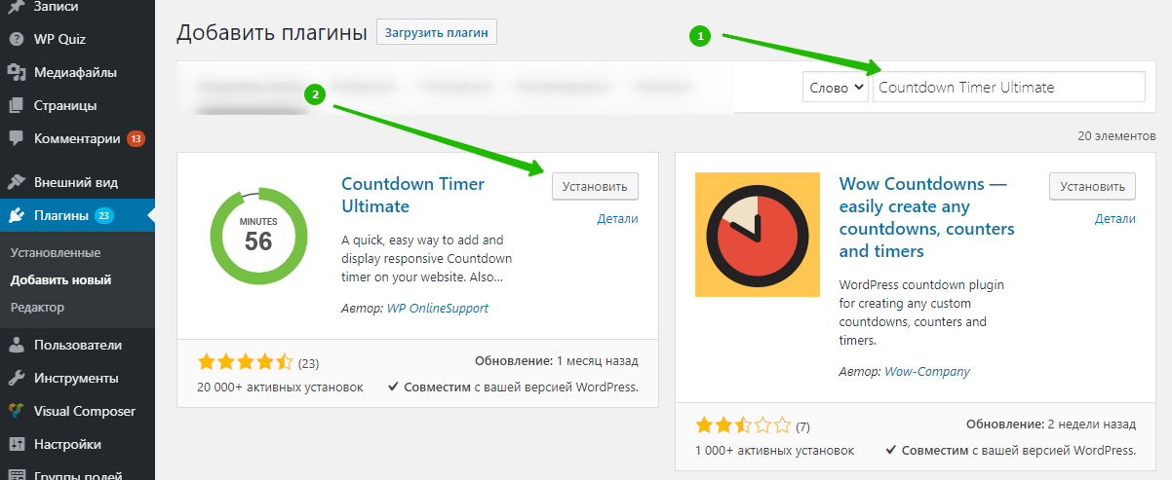This screenshot has width=1172, height=480.
Task: Click the Countdown Timer Ultimate star rating
Action: (245, 362)
